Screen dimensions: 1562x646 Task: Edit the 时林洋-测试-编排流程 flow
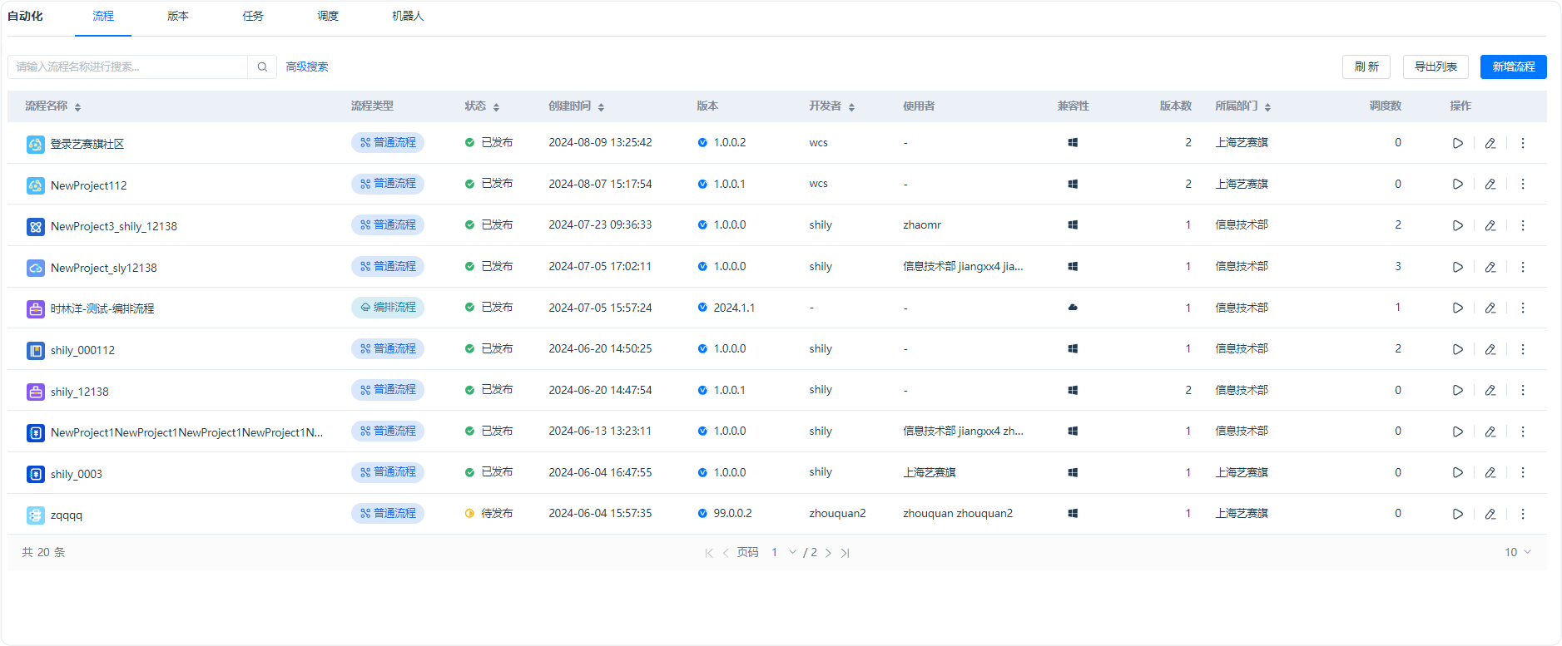click(1490, 308)
